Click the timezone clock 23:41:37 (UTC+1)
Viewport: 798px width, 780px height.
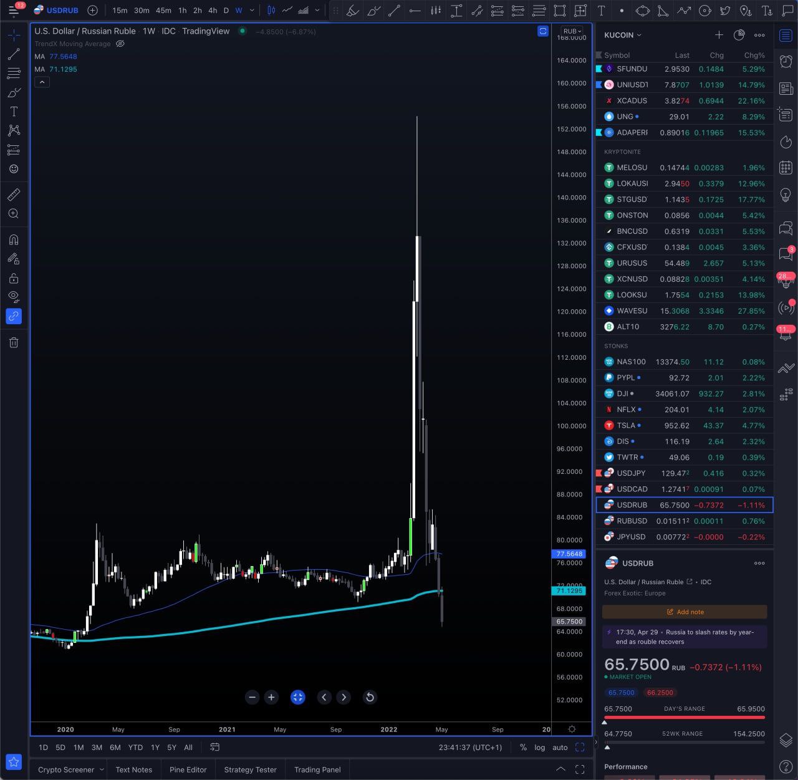[470, 747]
